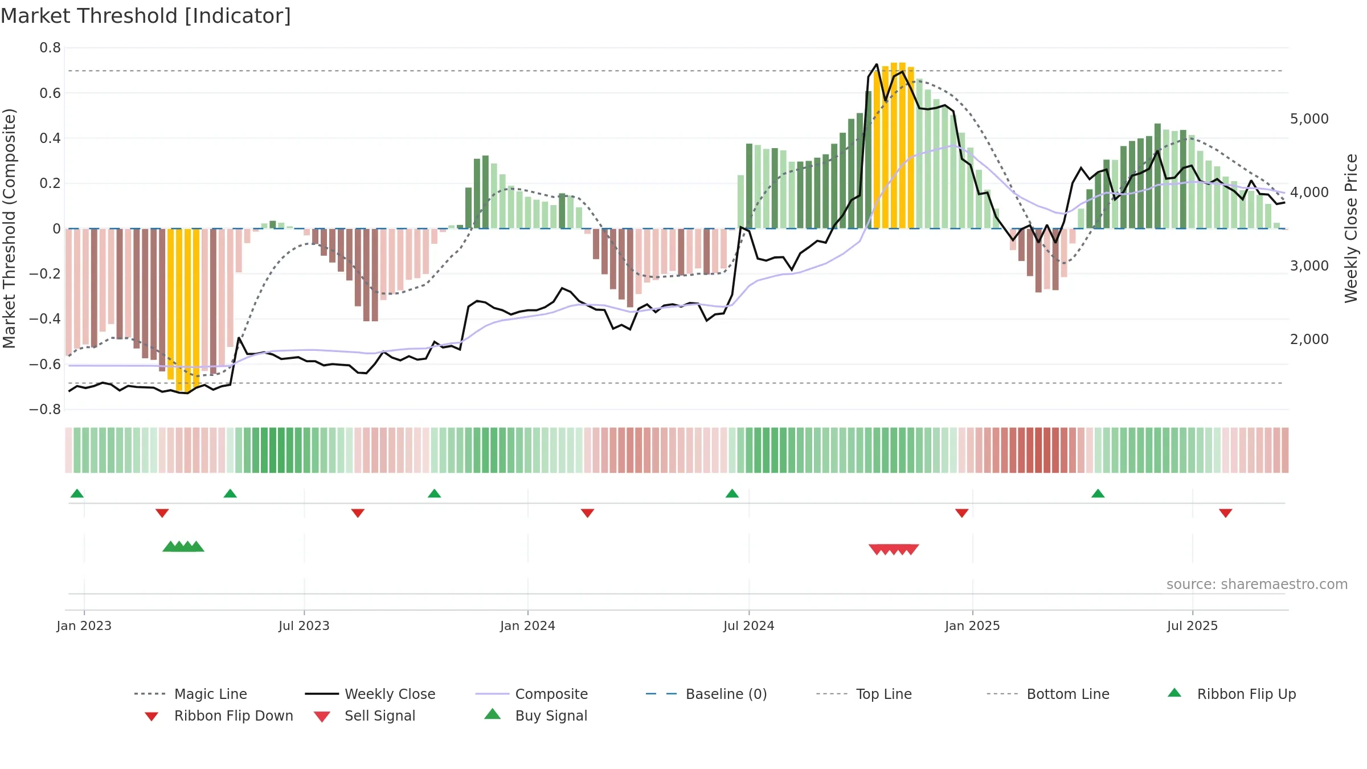Click the Weekly Close Price axis title

(x=1351, y=228)
